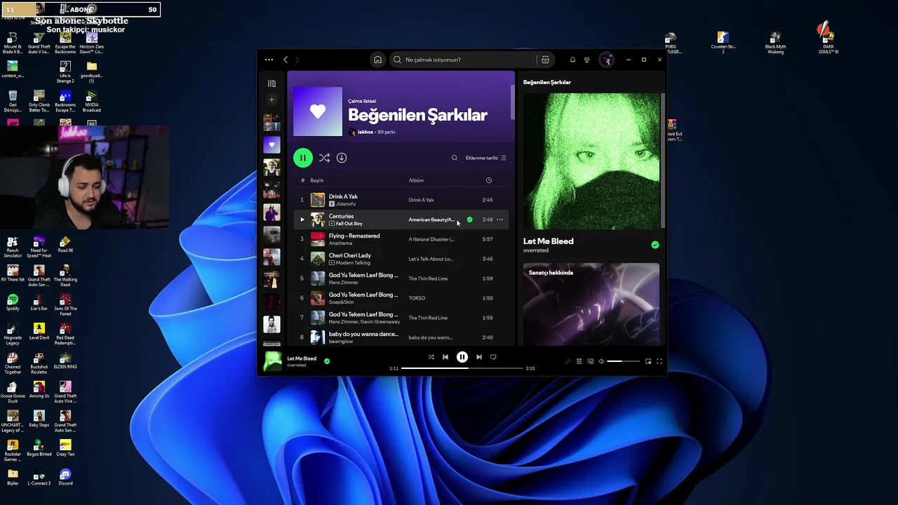Select the track 'baby do you wanna dance...'

pos(363,334)
